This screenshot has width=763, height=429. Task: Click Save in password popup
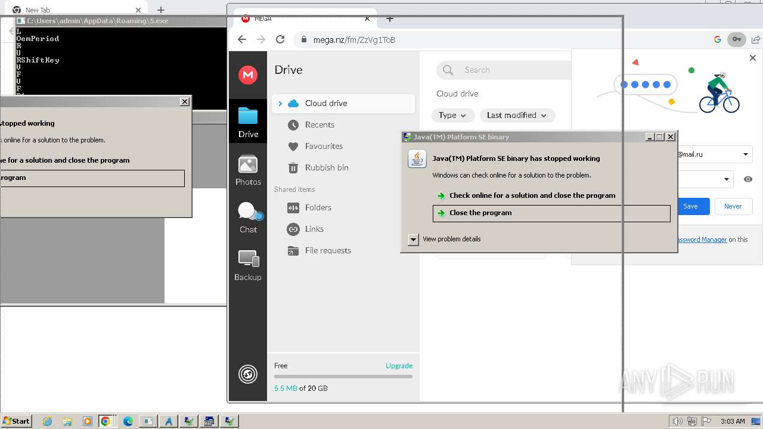(x=690, y=206)
